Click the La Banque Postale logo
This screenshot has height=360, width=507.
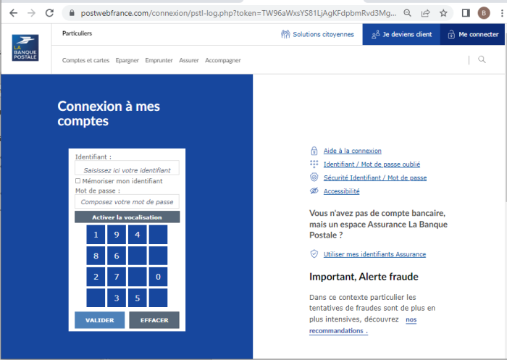25,48
